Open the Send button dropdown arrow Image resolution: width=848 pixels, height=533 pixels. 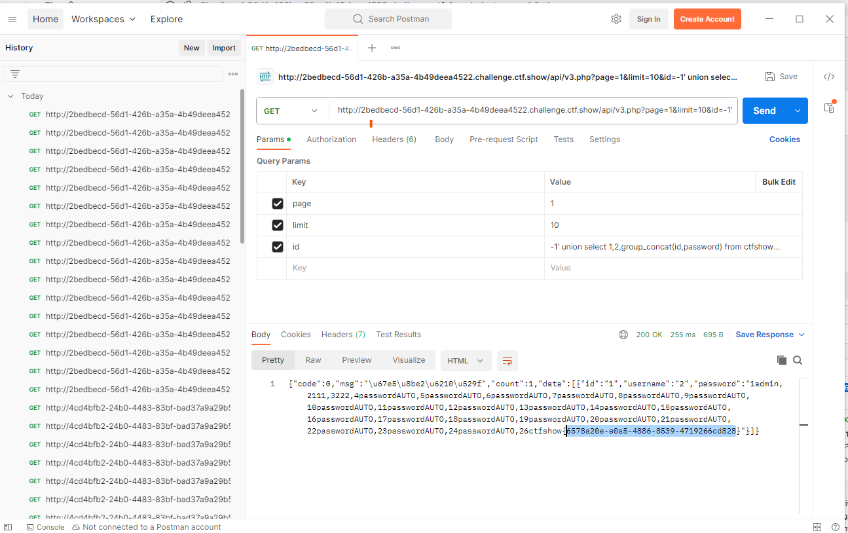(x=798, y=111)
